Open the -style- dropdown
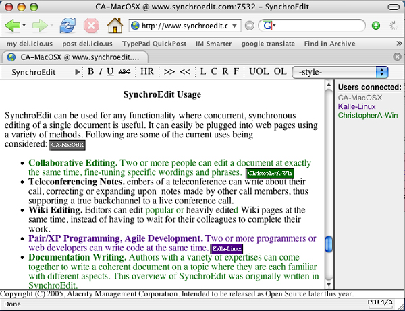Viewport: 405px width, 311px height. 340,72
